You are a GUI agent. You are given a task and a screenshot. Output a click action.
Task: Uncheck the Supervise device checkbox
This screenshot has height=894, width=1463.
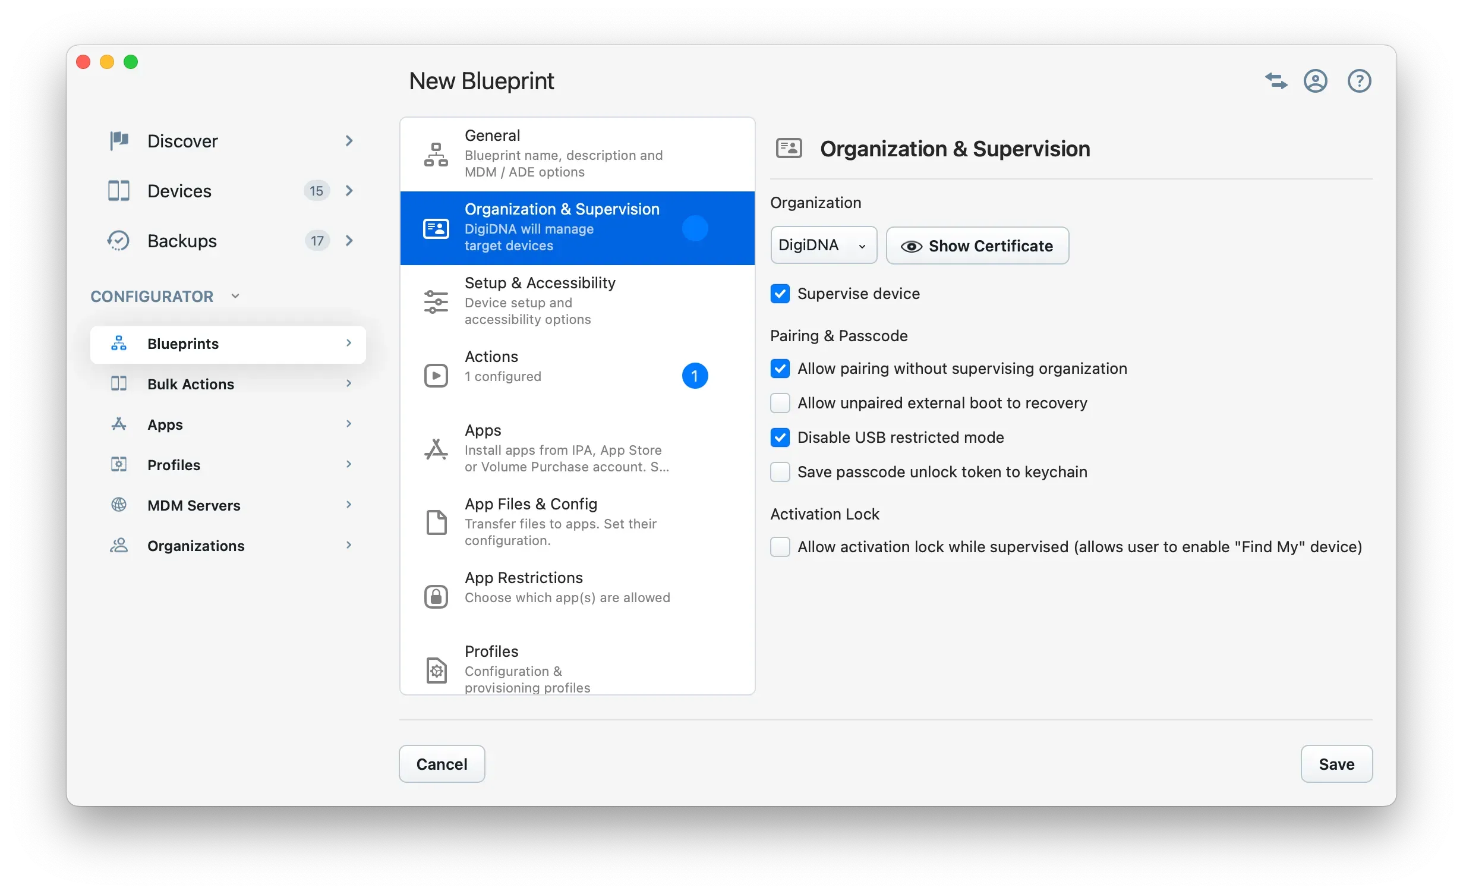pos(780,293)
